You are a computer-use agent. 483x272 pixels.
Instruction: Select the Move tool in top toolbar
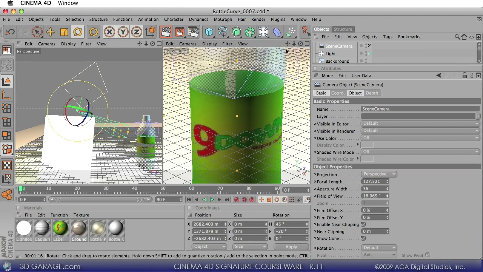50,32
